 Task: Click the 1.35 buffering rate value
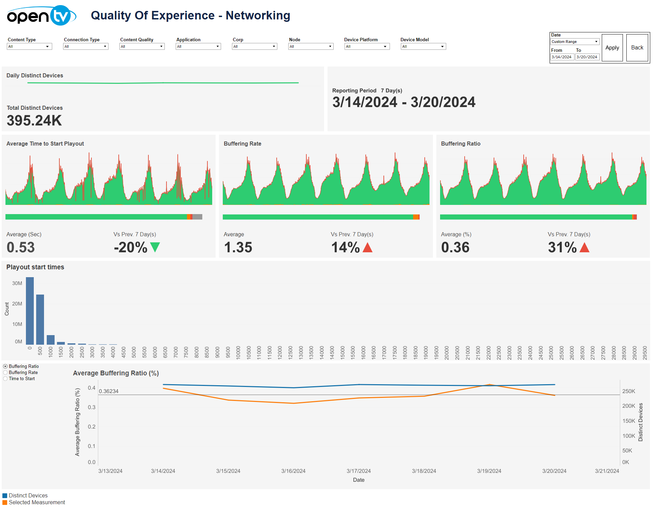tap(238, 248)
